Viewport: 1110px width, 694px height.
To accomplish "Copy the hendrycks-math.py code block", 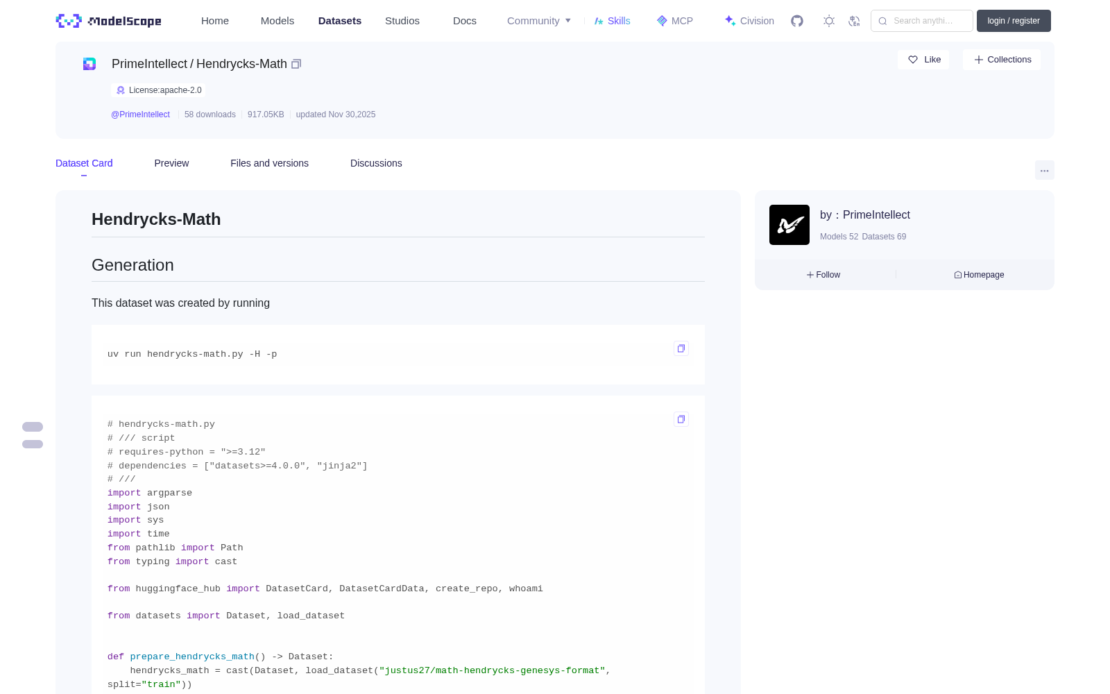I will [x=681, y=419].
